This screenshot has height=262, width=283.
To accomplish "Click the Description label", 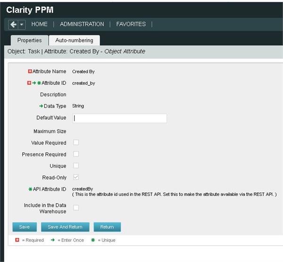I will (53, 95).
